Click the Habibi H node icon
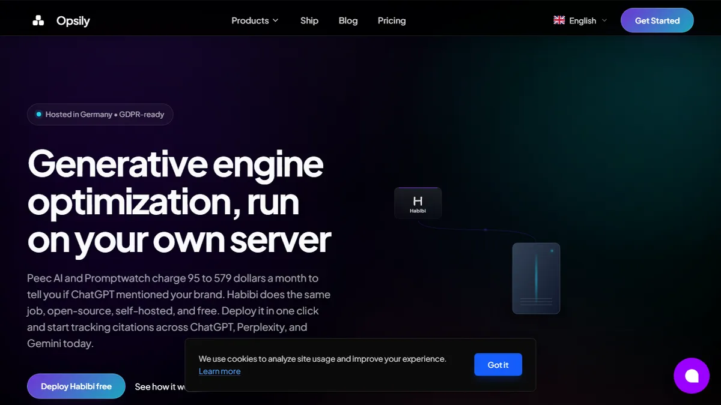This screenshot has width=721, height=405. click(x=418, y=203)
